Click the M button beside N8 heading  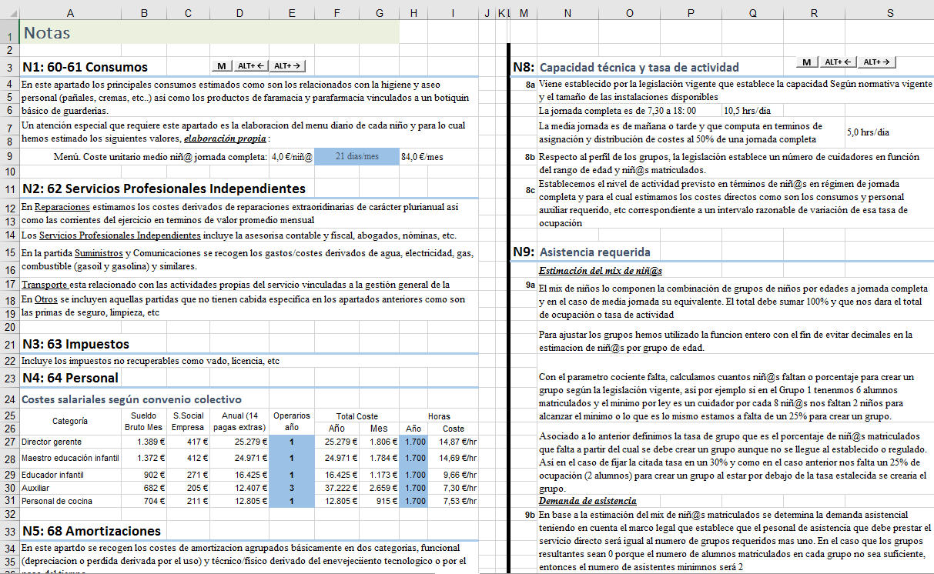(806, 62)
